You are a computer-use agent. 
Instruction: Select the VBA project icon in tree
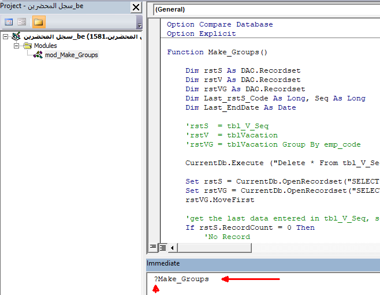16,36
